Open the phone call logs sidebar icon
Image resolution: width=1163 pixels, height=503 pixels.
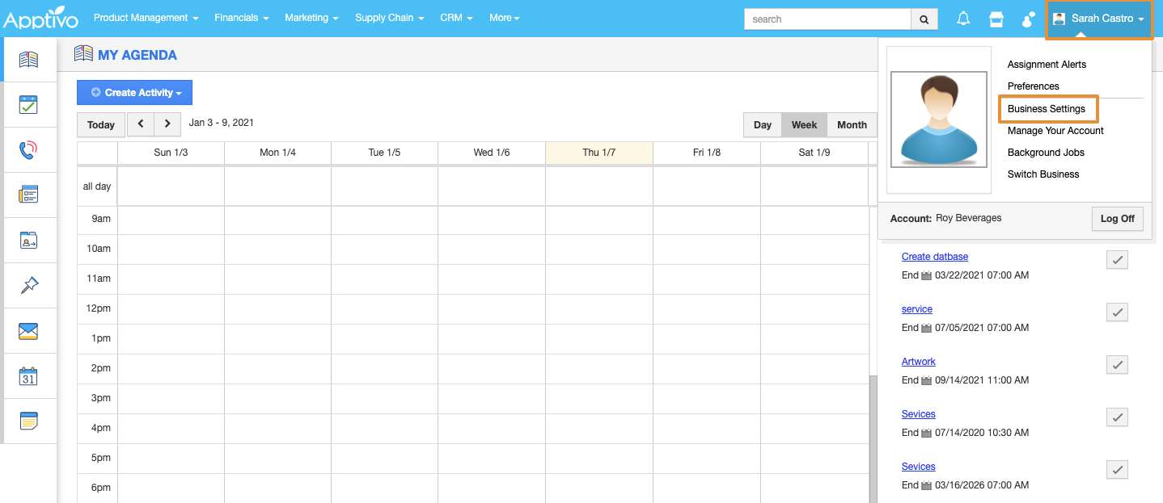[29, 149]
